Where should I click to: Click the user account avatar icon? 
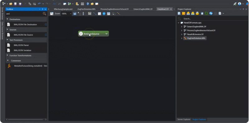pyautogui.click(x=239, y=4)
